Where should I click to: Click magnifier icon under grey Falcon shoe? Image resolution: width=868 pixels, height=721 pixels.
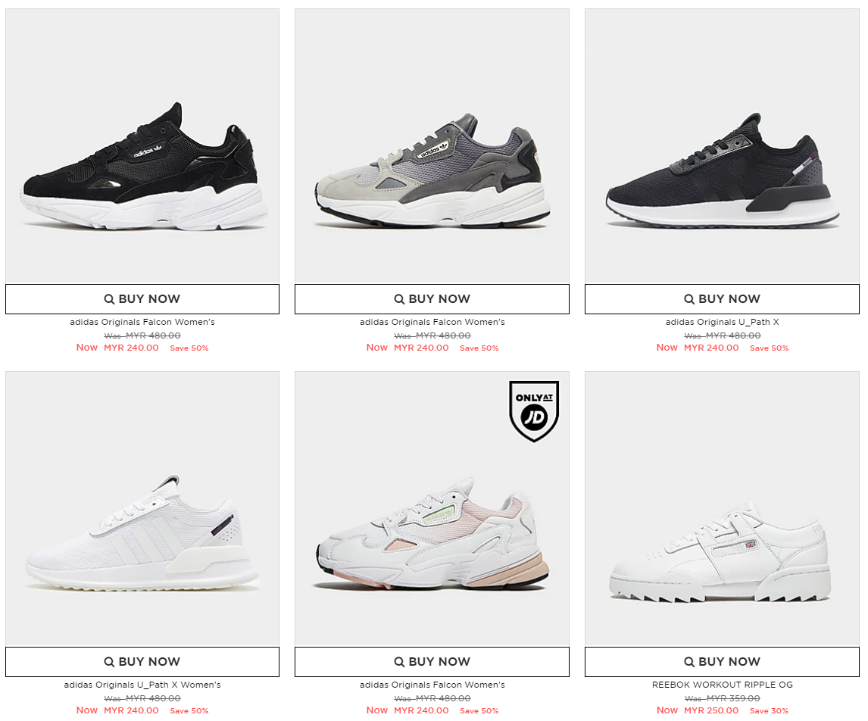click(399, 299)
